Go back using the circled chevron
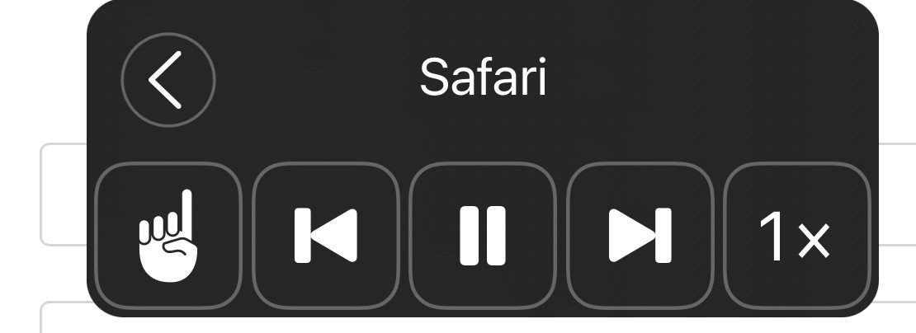Image resolution: width=916 pixels, height=333 pixels. (168, 80)
